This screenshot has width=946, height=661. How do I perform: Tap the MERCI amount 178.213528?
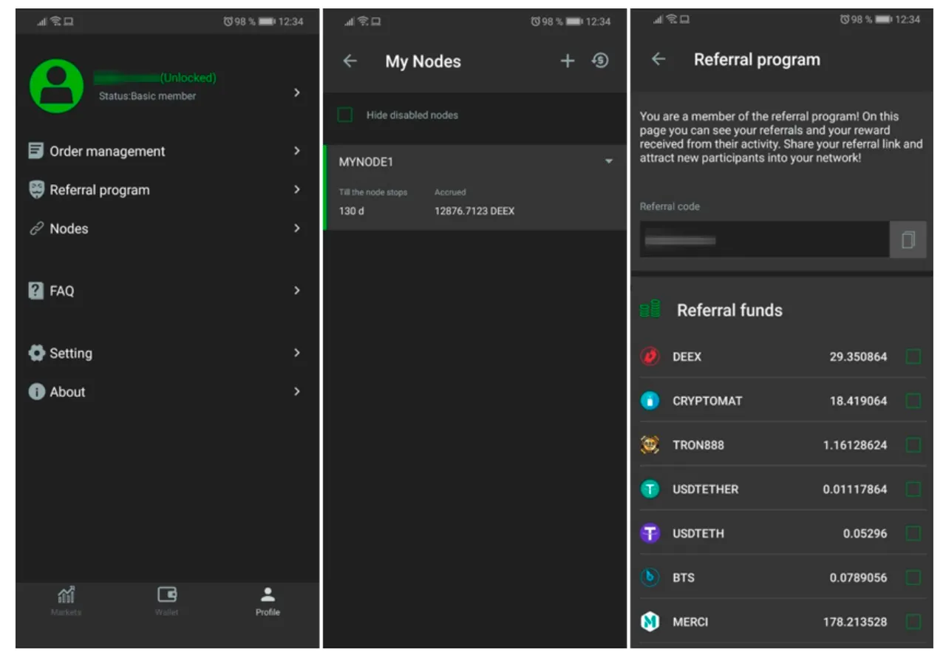(855, 622)
